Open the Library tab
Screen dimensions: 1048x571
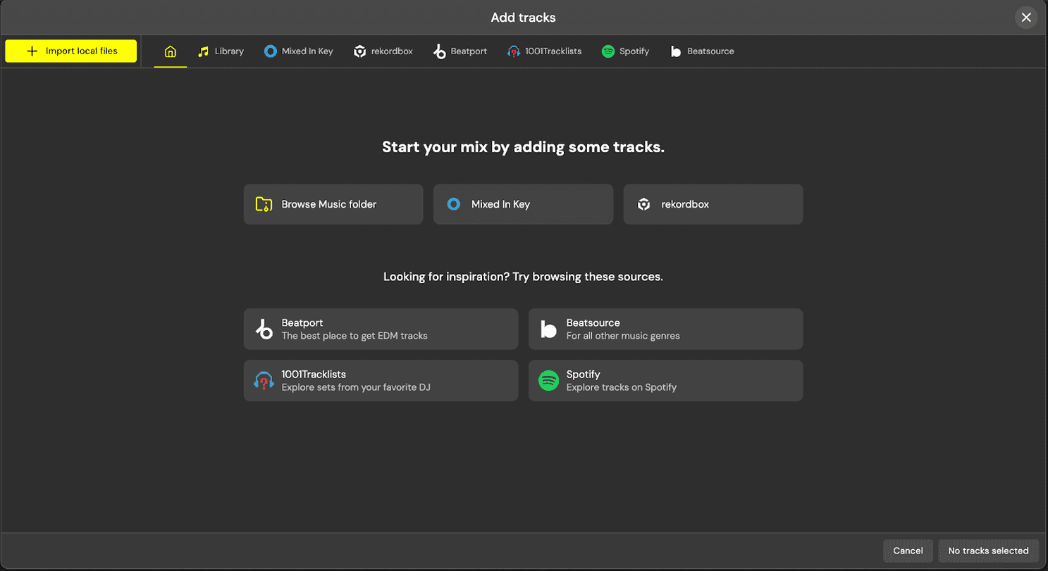pyautogui.click(x=221, y=51)
